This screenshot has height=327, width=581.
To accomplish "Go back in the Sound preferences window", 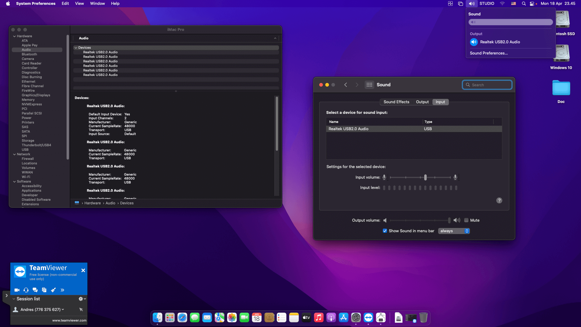I will (x=346, y=85).
